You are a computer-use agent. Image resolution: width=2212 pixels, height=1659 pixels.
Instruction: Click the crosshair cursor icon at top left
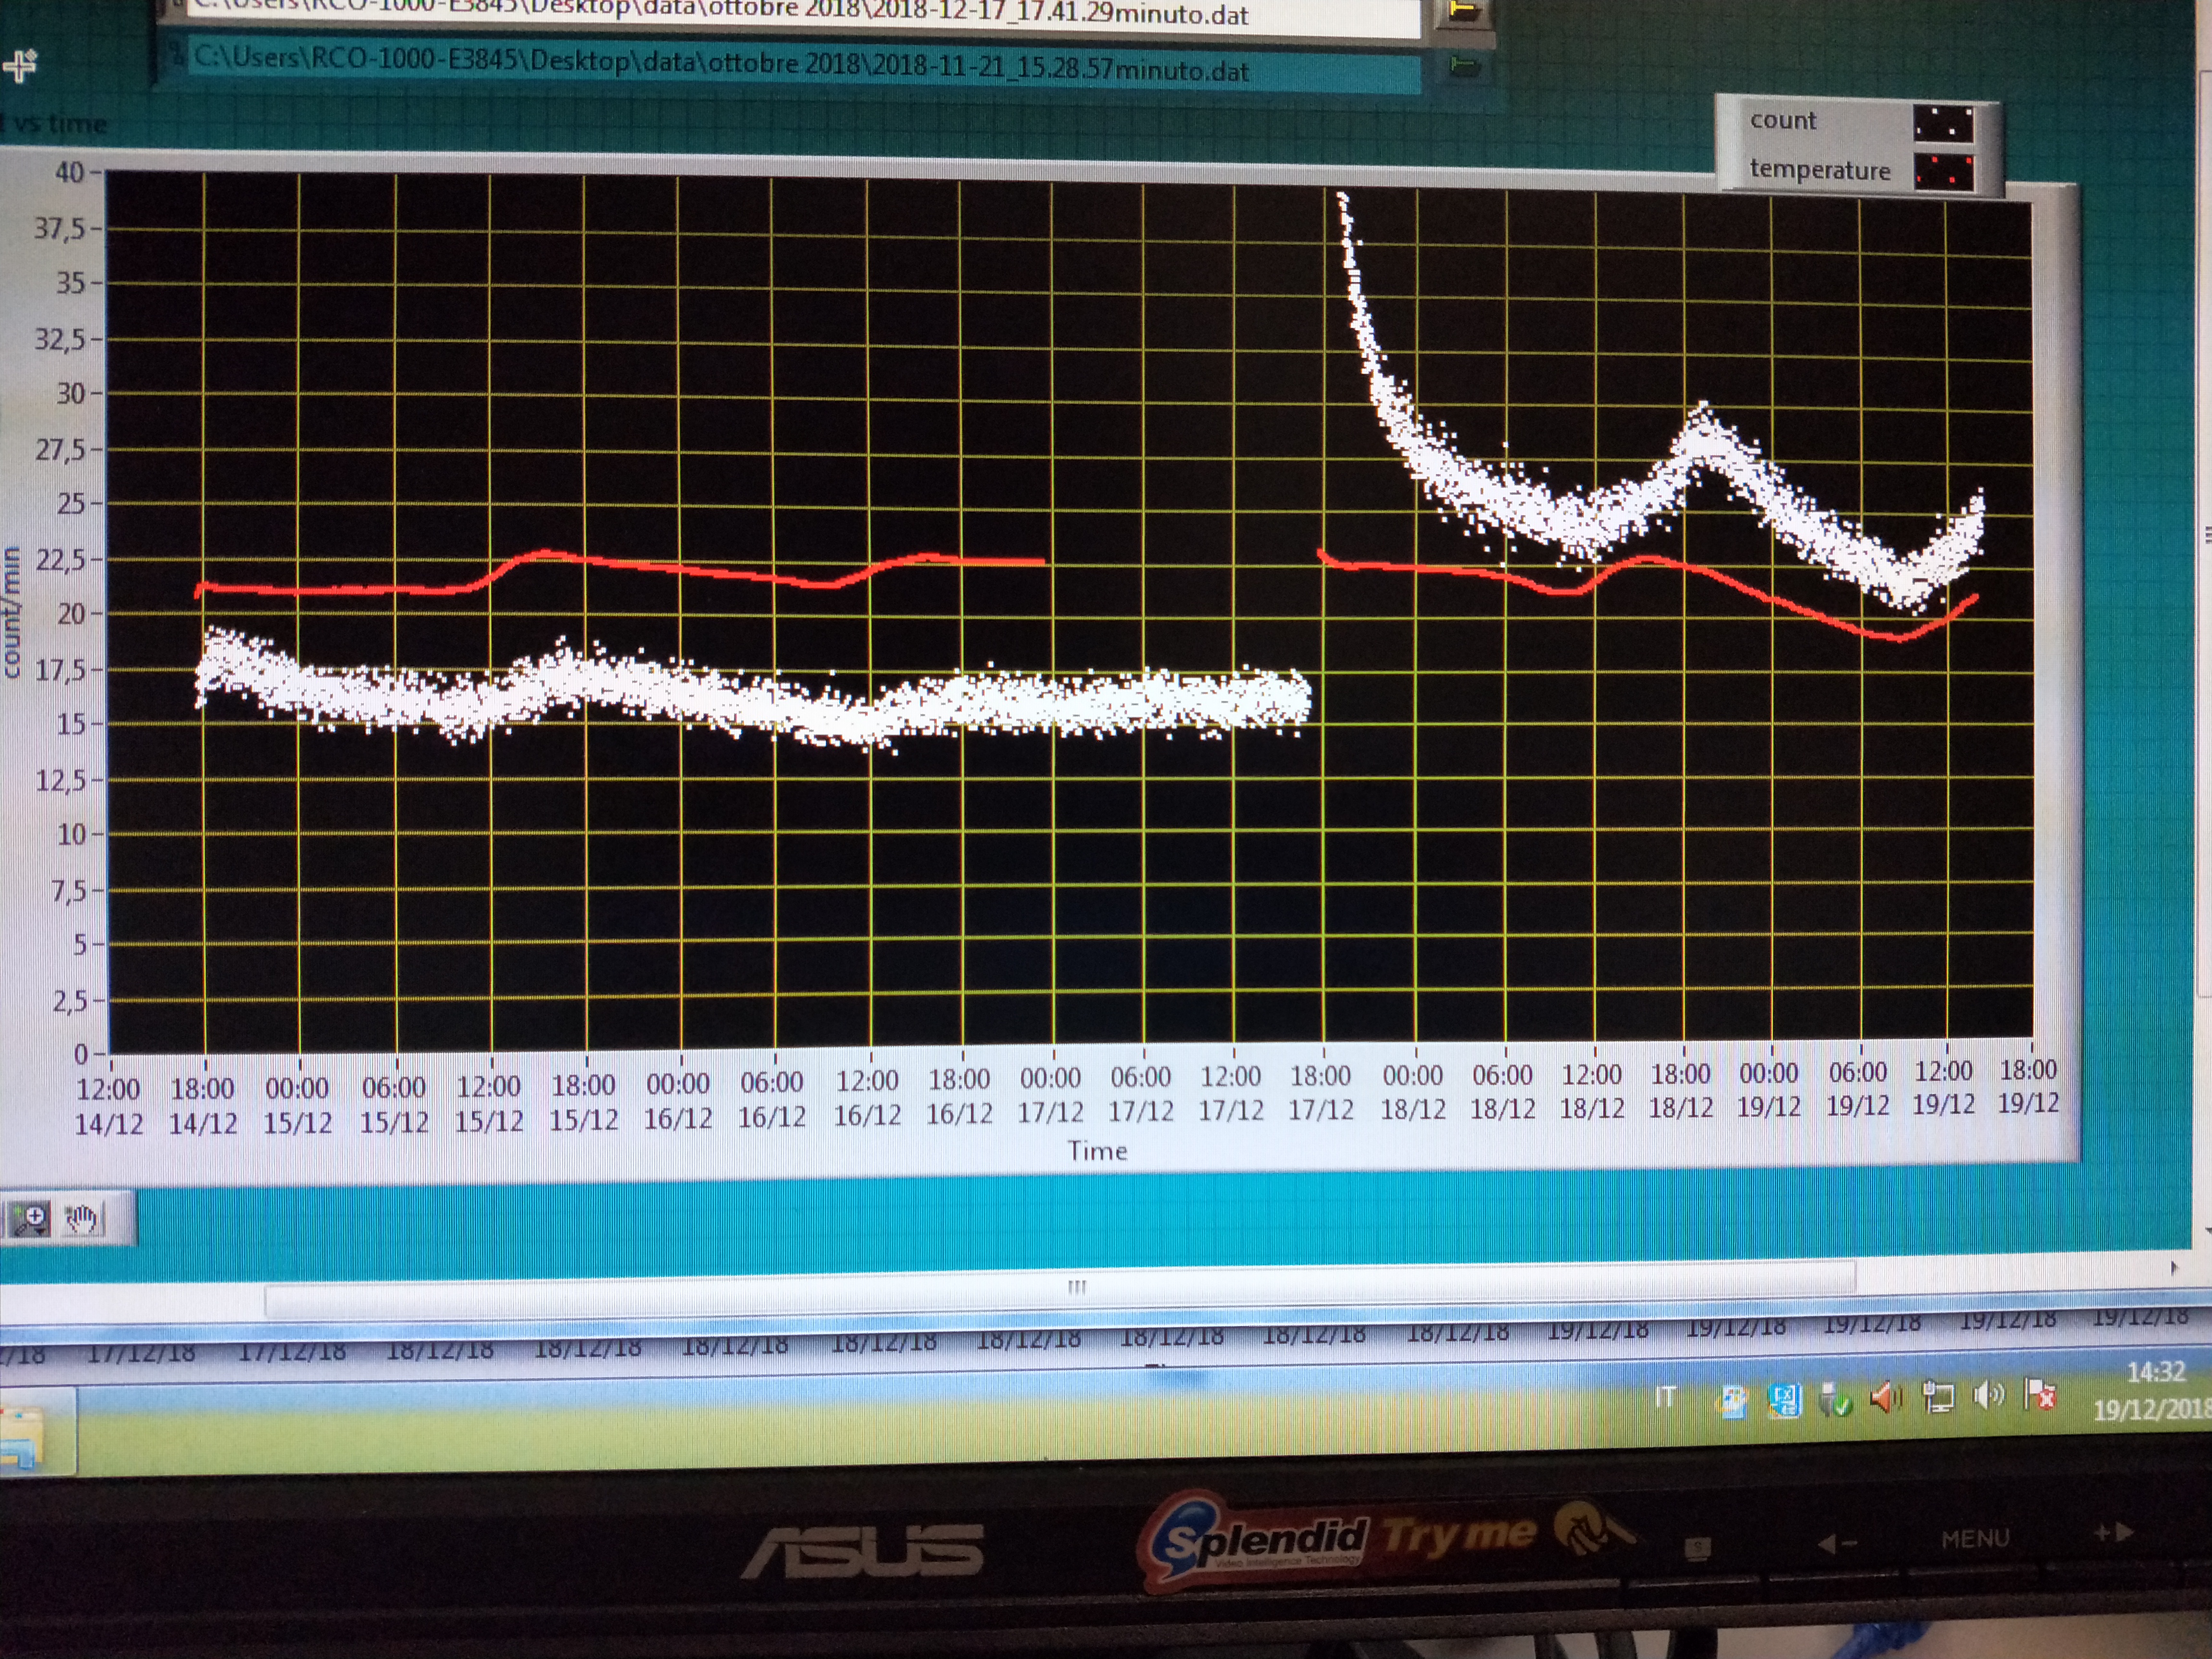(20, 66)
